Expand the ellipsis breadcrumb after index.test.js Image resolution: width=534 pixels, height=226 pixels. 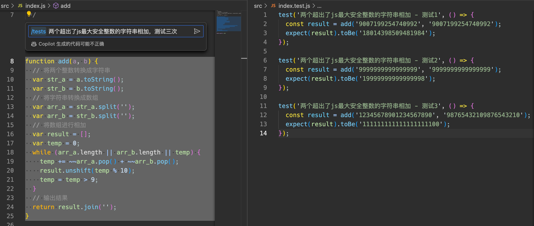[x=319, y=5]
